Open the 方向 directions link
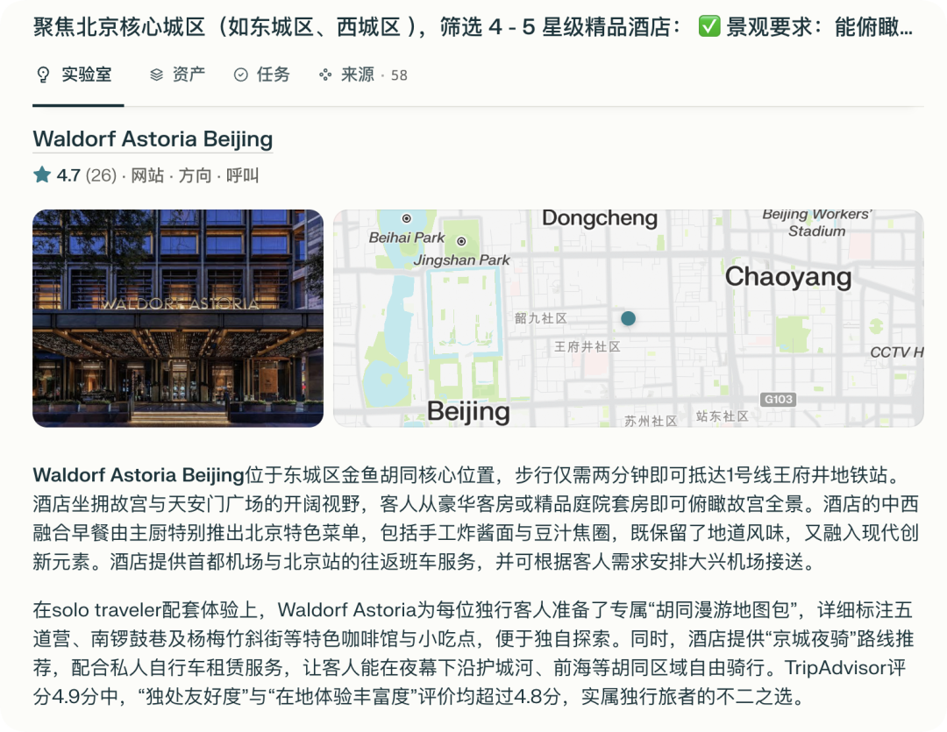Screen dimensions: 947x732 pos(195,175)
